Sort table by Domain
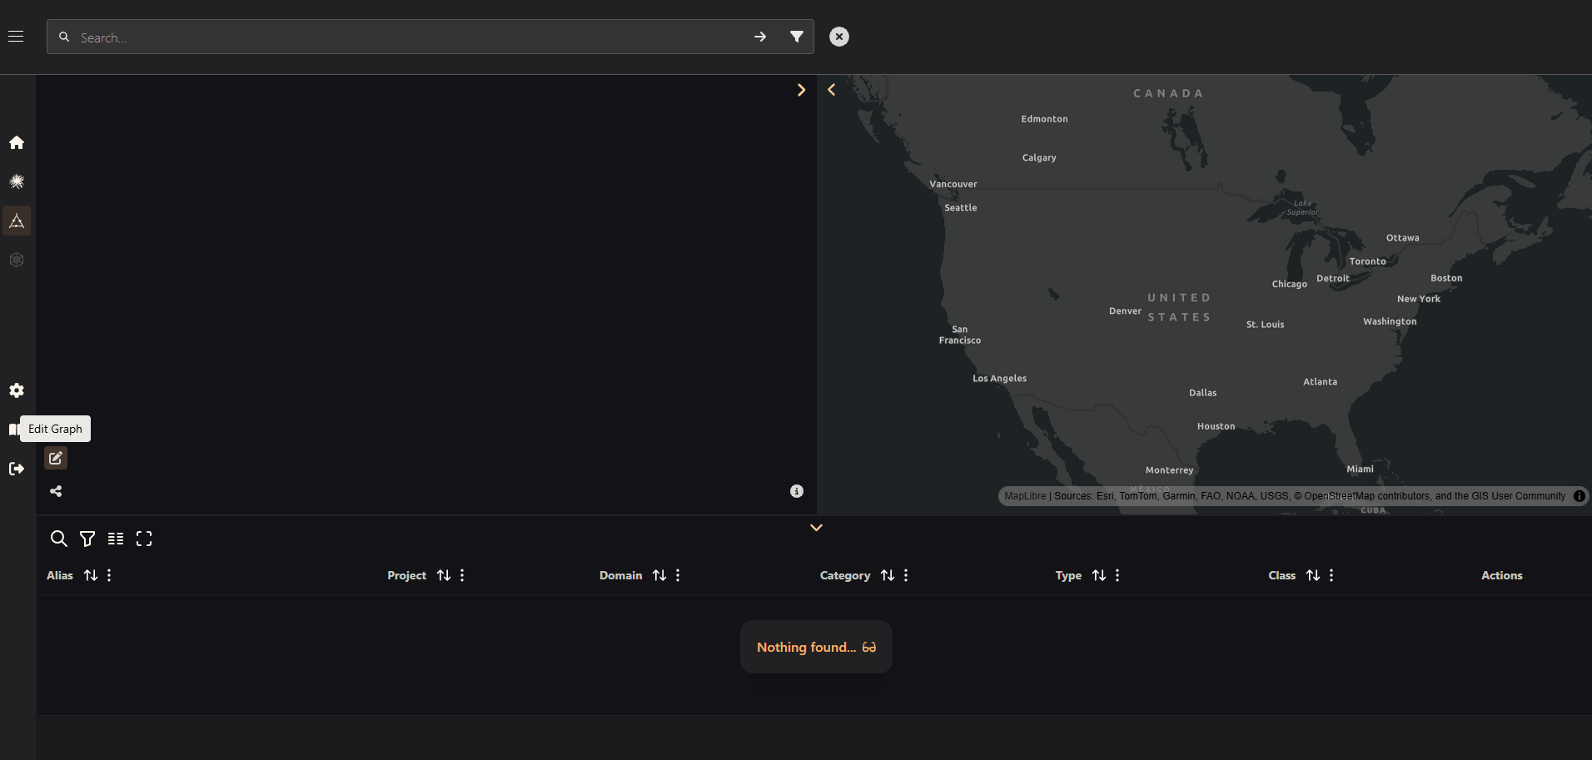The width and height of the screenshot is (1592, 760). click(x=659, y=575)
